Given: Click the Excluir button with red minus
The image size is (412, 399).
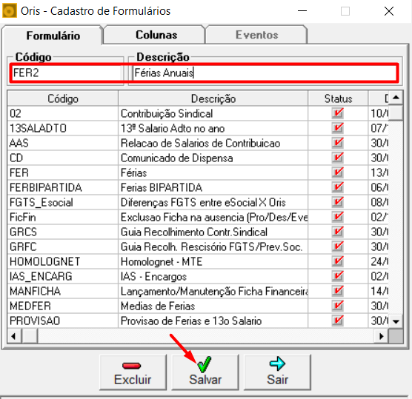Looking at the screenshot, I should click(133, 372).
